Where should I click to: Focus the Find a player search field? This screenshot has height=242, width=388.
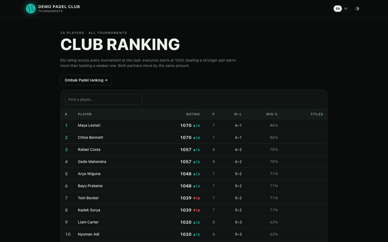pyautogui.click(x=104, y=99)
